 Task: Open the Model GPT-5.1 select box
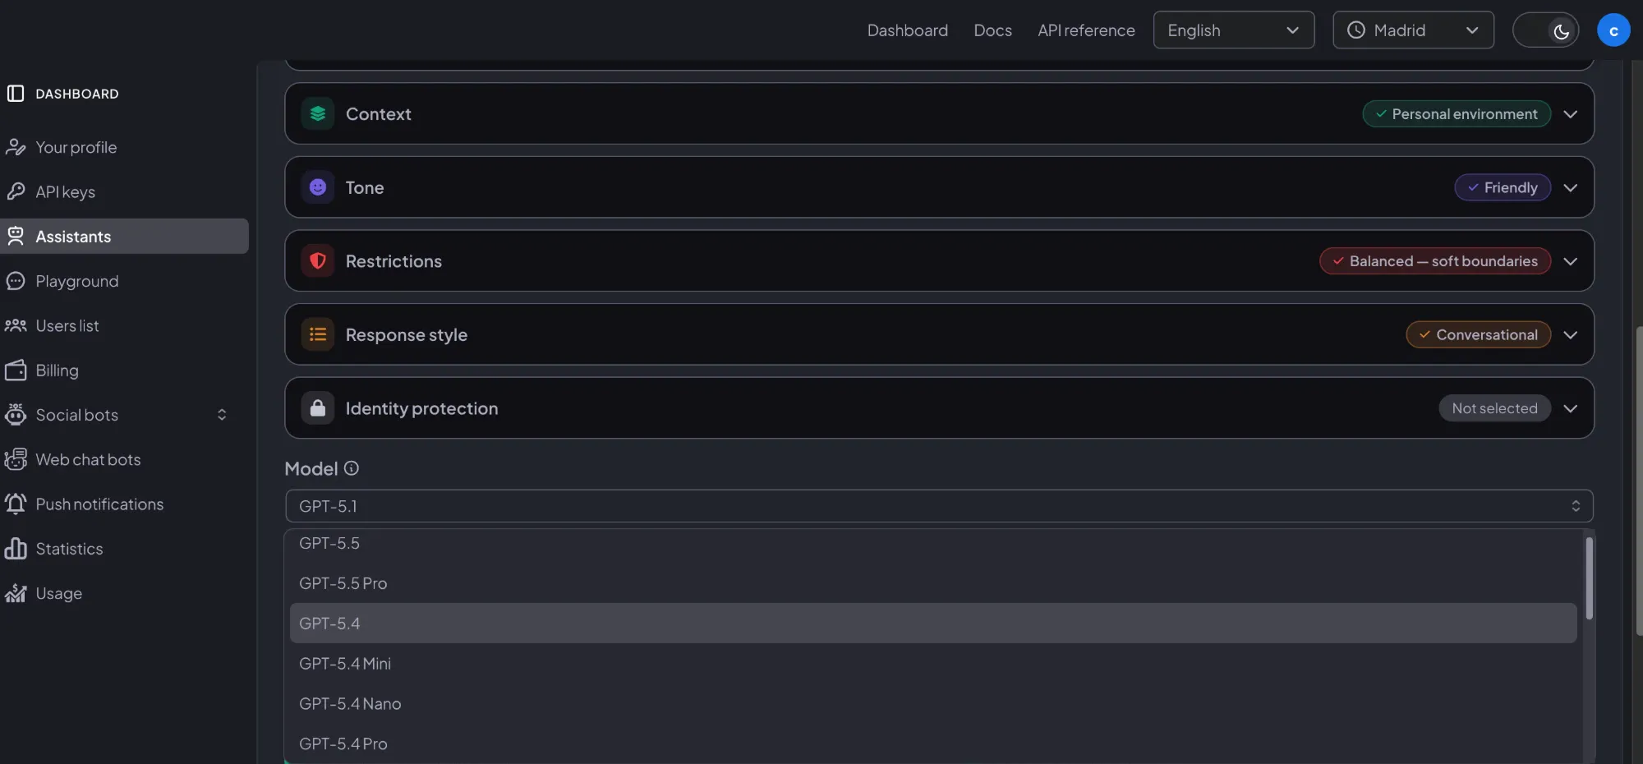pos(939,506)
